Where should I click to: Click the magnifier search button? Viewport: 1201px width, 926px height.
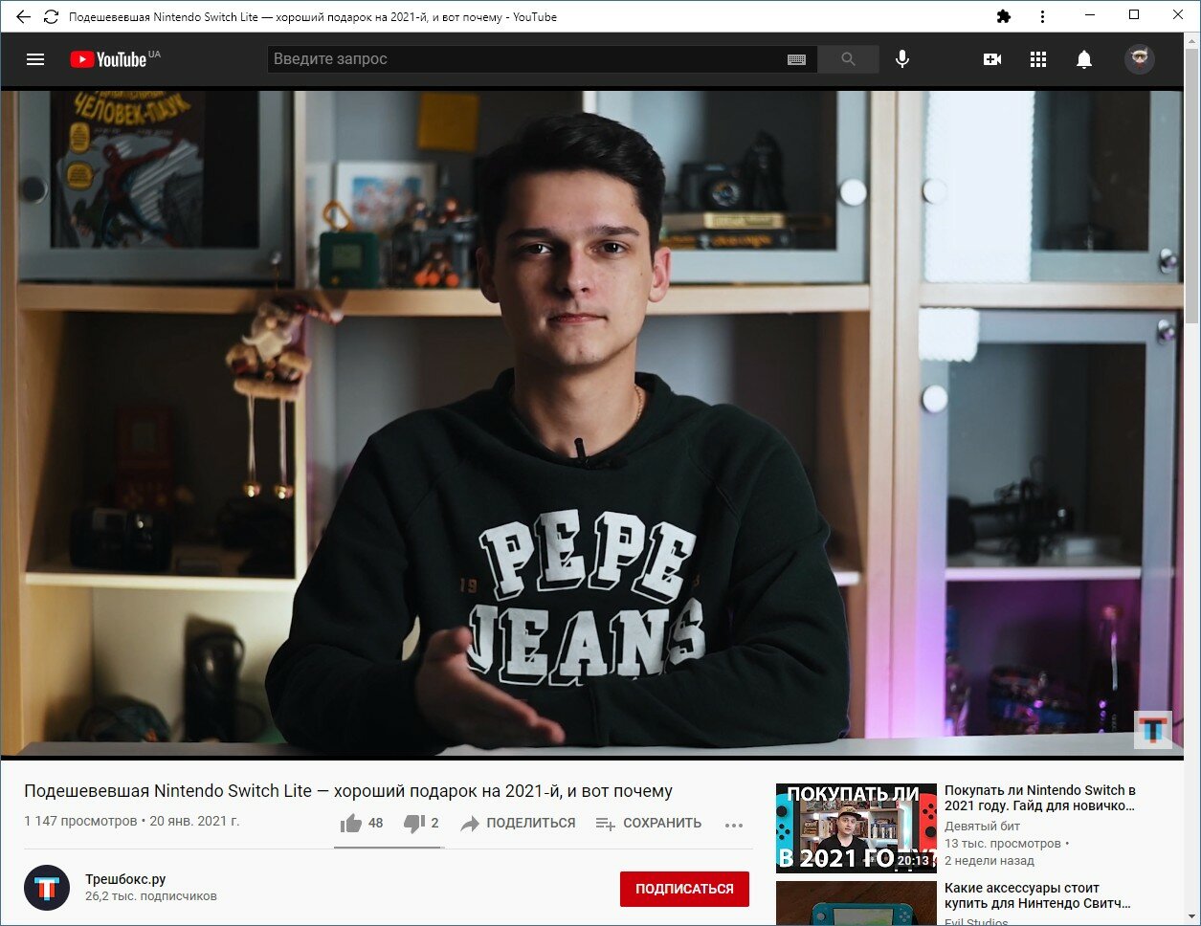(x=848, y=59)
